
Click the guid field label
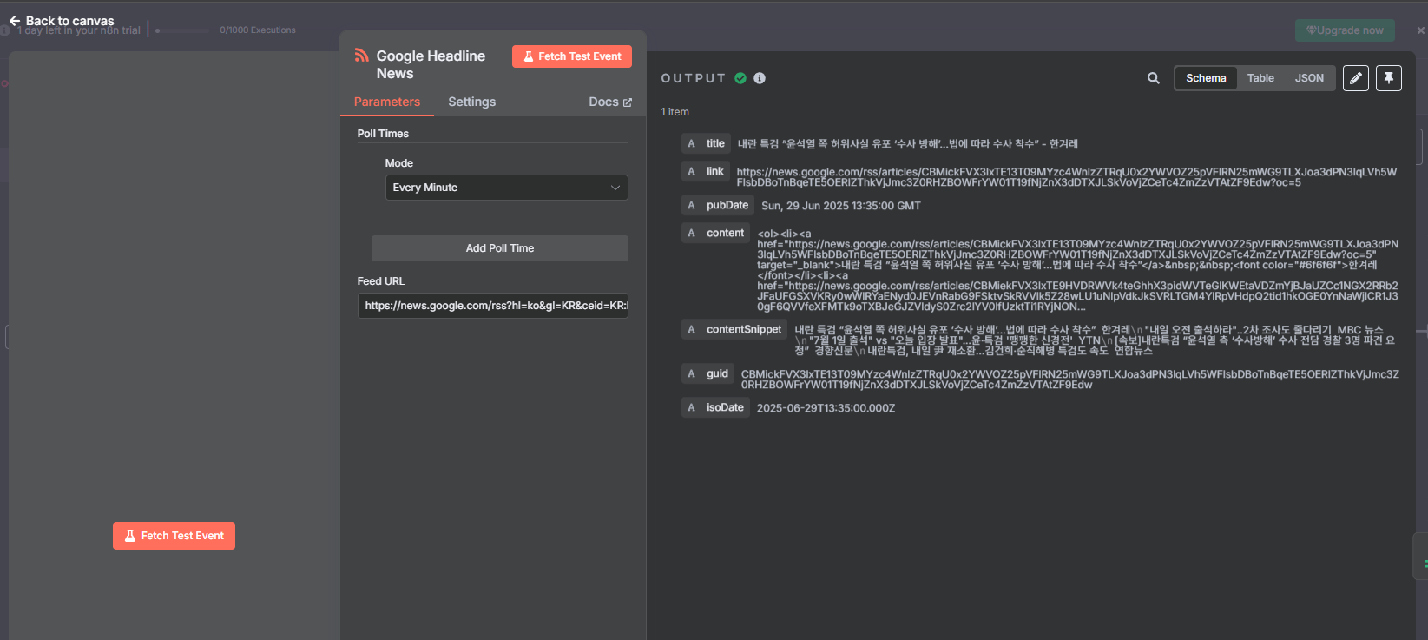click(717, 374)
